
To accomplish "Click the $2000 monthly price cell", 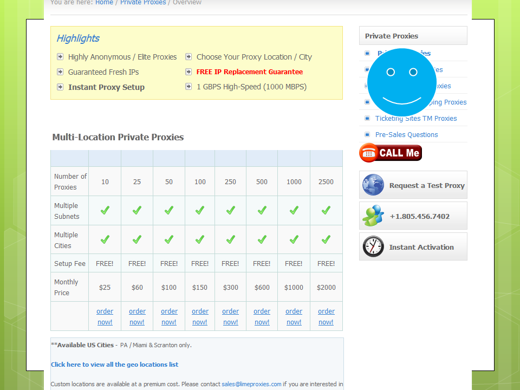I will point(326,287).
